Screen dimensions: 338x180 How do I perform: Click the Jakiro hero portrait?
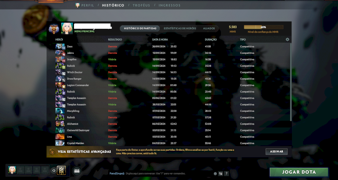click(60, 53)
